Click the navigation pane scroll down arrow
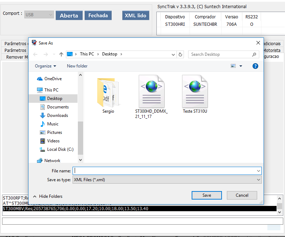 (x=81, y=160)
